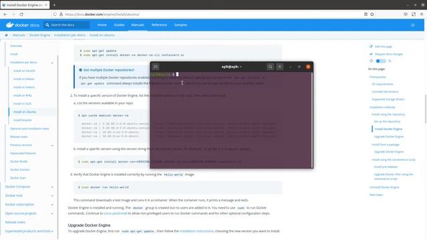Jump to Prerequisites in page outline

click(378, 77)
